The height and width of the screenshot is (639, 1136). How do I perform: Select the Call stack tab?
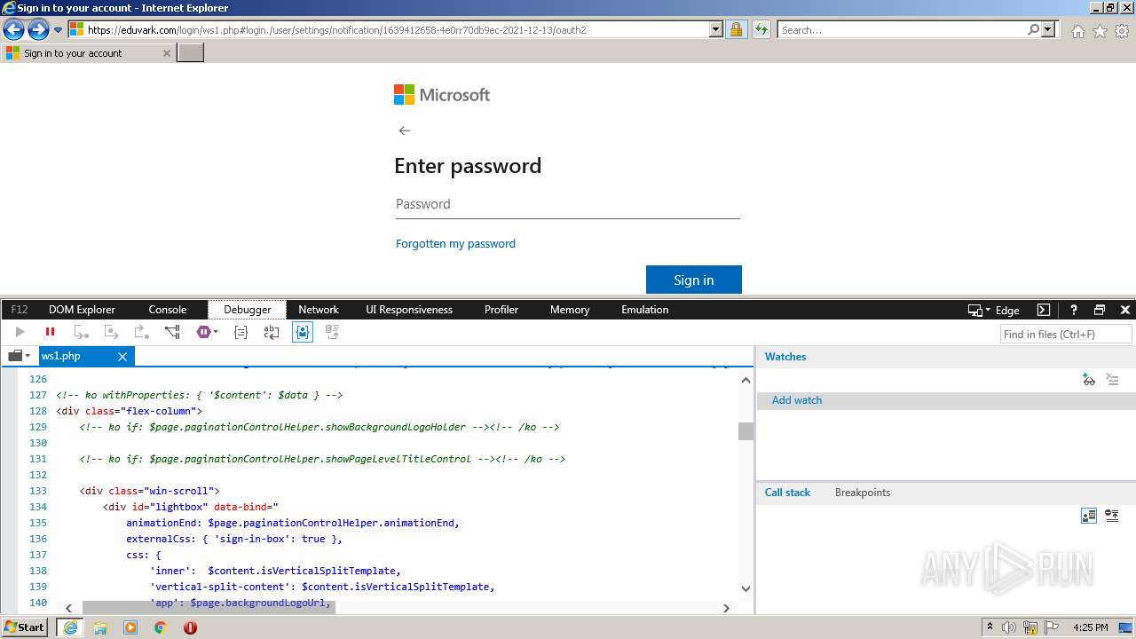(x=787, y=493)
